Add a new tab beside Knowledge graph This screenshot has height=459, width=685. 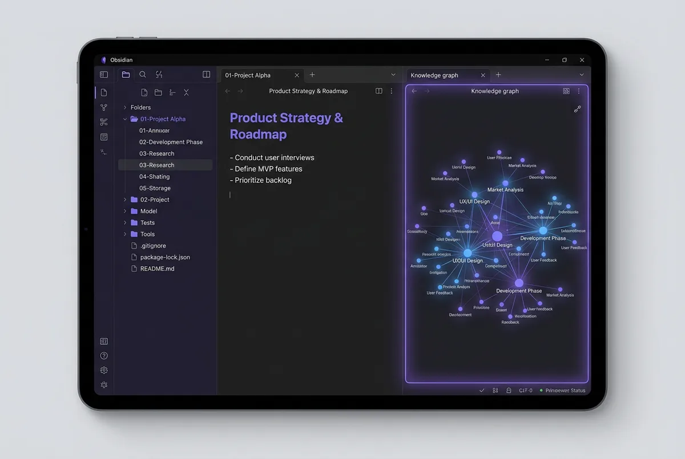click(x=498, y=75)
